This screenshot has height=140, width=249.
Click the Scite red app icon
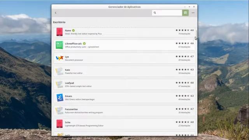(x=60, y=124)
